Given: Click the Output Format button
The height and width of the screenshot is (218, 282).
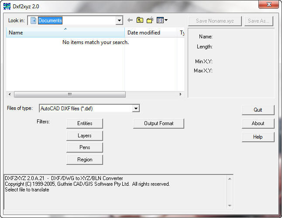Looking at the screenshot, I should [159, 123].
